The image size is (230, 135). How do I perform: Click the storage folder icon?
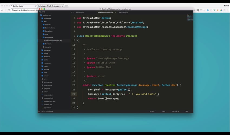(42, 69)
